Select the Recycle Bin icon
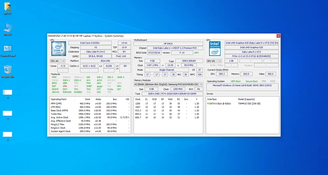Image resolution: width=328 pixels, height=175 pixels. [8, 71]
